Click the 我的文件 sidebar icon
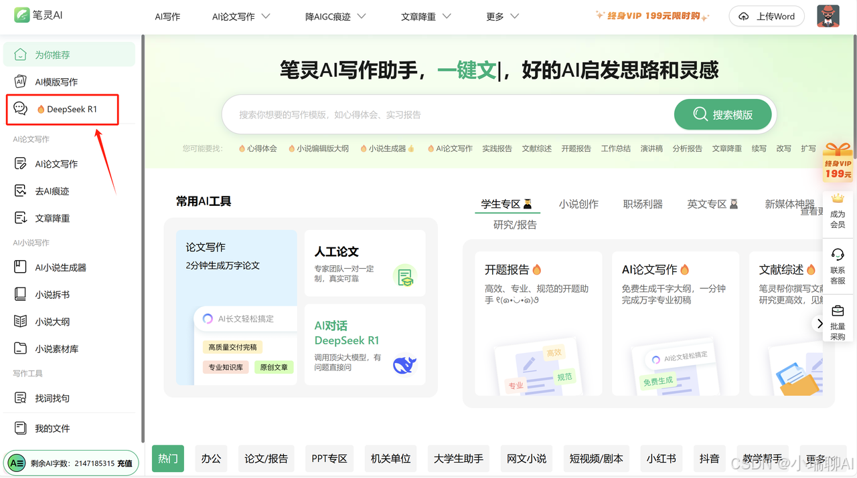This screenshot has height=478, width=857. click(21, 428)
